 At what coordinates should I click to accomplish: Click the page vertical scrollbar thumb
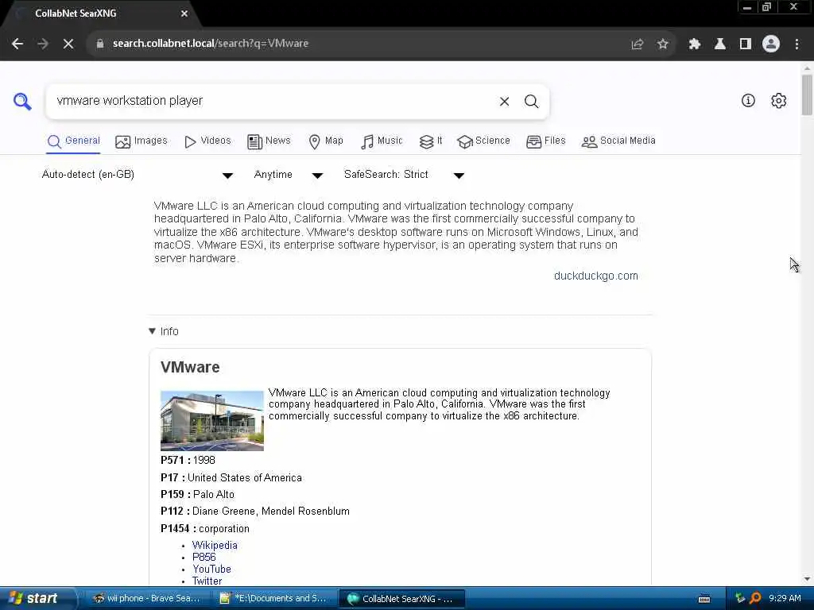coord(807,95)
